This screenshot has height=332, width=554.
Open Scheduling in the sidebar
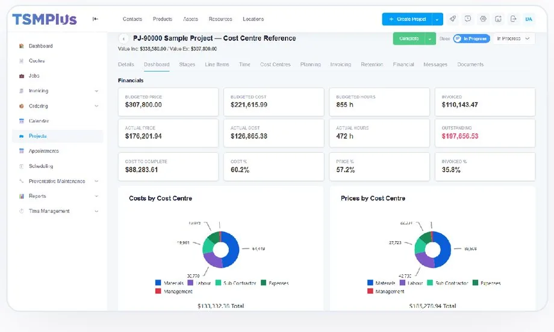41,166
